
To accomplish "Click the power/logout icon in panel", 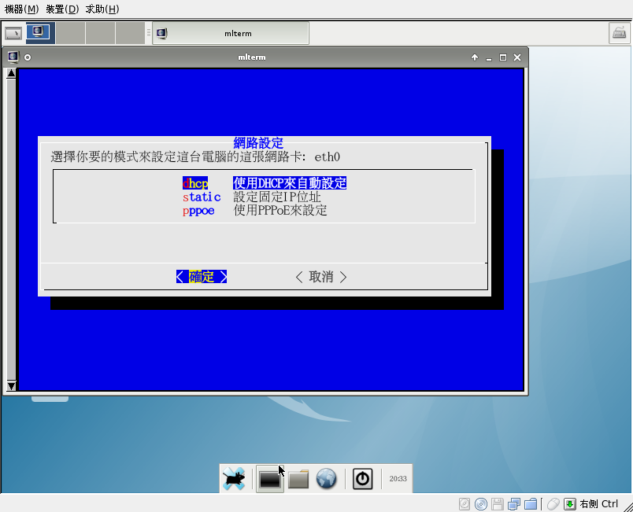I will 362,479.
